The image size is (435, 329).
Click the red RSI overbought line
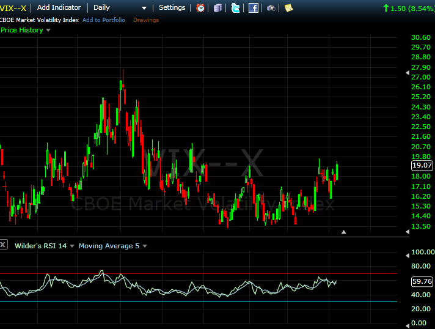(199, 274)
